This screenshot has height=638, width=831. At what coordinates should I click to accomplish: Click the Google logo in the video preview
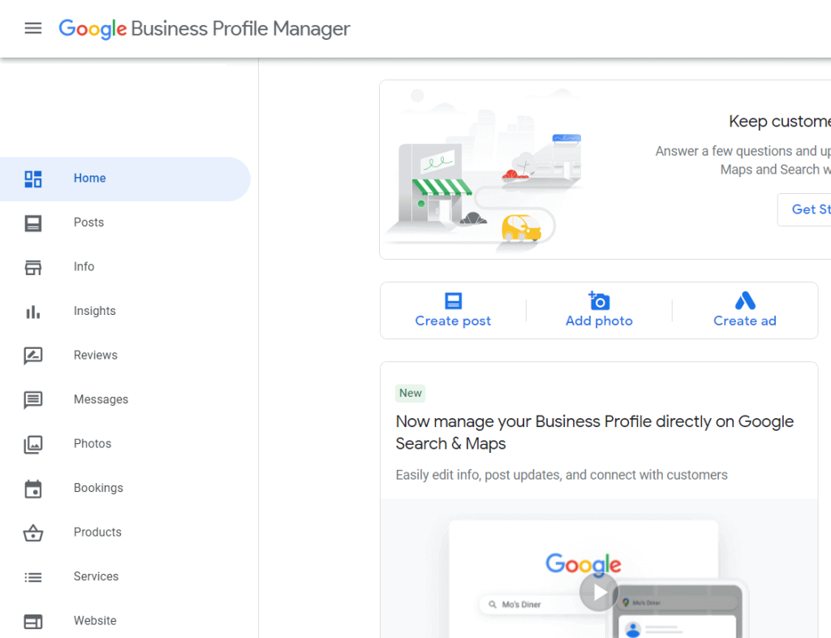[x=583, y=564]
